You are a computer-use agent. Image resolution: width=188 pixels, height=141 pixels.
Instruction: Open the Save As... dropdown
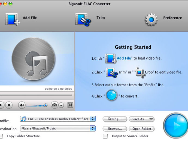pos(142,119)
